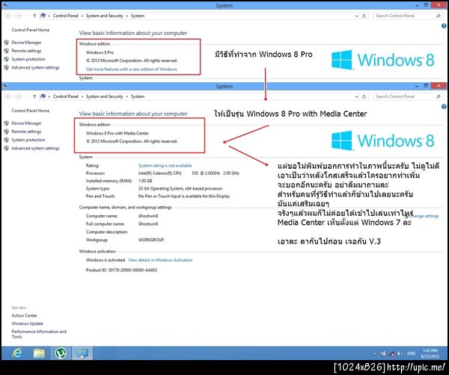
Task: Click System breadcrumb in upper window
Action: pyautogui.click(x=138, y=16)
